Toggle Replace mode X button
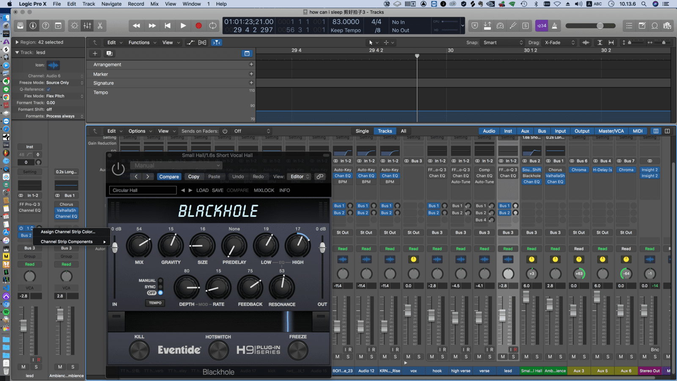The width and height of the screenshot is (677, 381). tap(475, 26)
